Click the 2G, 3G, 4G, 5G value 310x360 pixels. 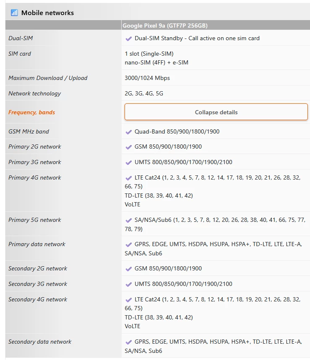(x=144, y=94)
